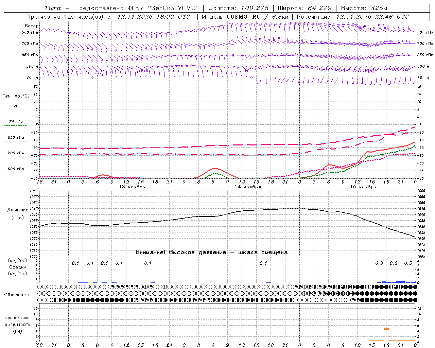The width and height of the screenshot is (435, 348).
Task: Click the left "700 гПа" wind level label
Action: coord(30,43)
